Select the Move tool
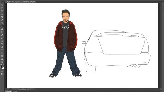Image resolution: width=164 pixels, height=92 pixels. 2,5
